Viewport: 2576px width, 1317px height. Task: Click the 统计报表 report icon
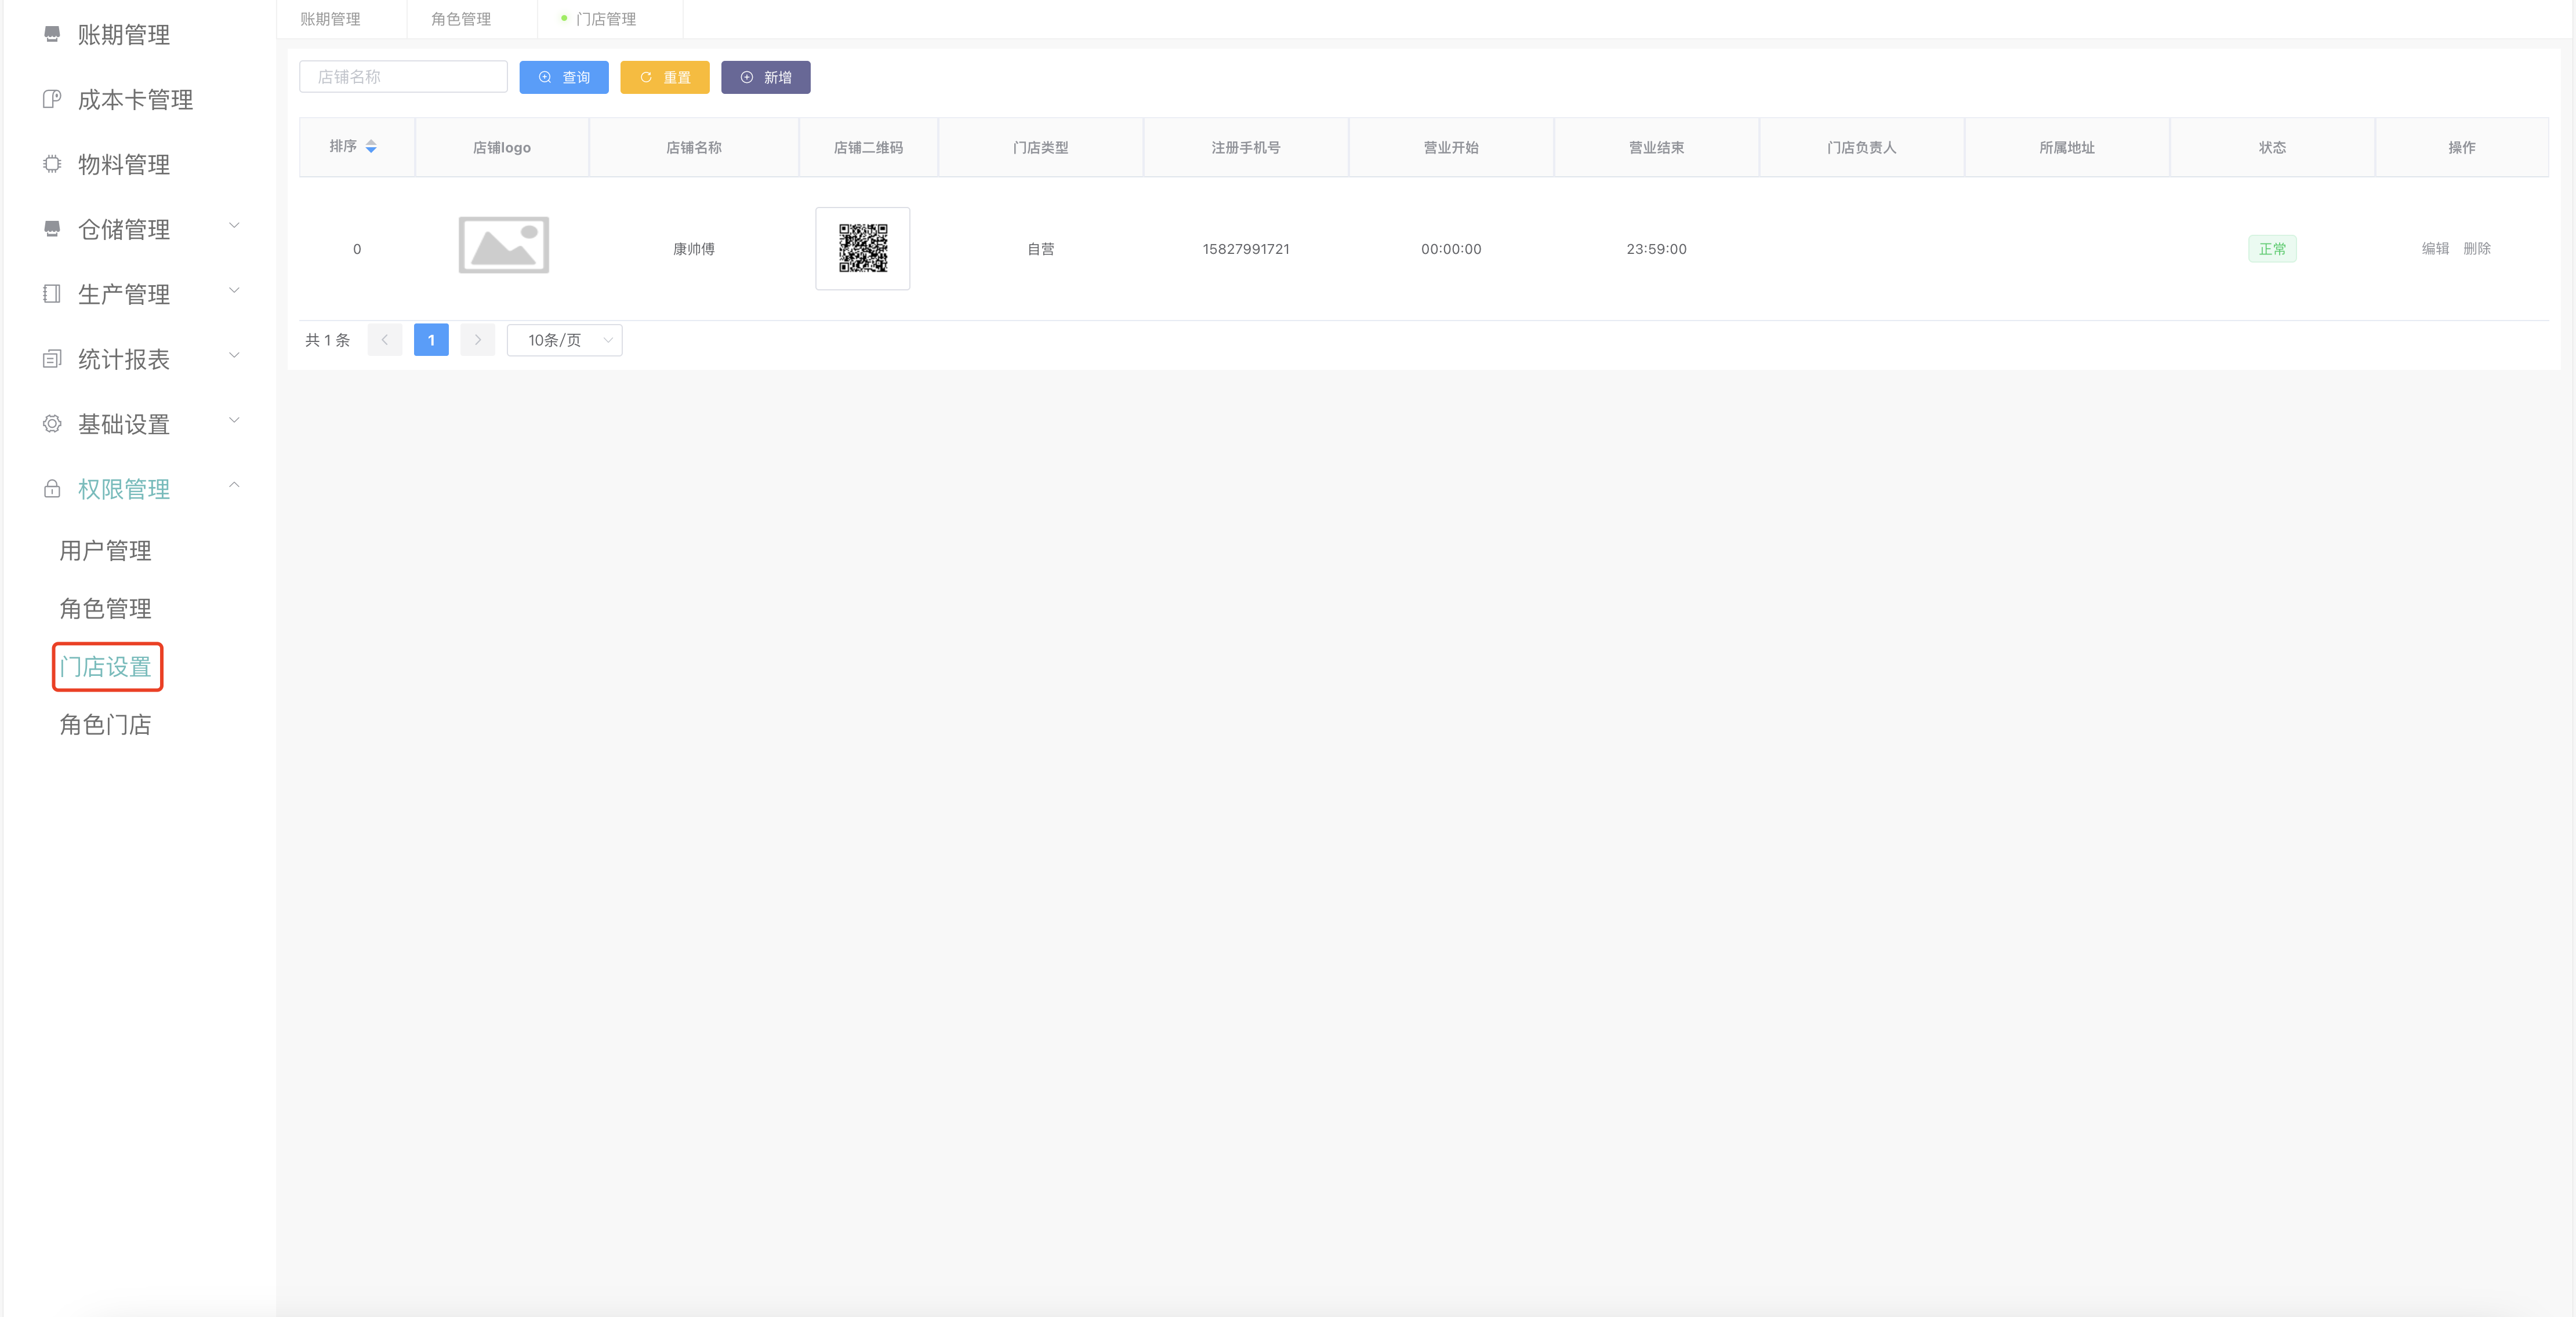[52, 359]
